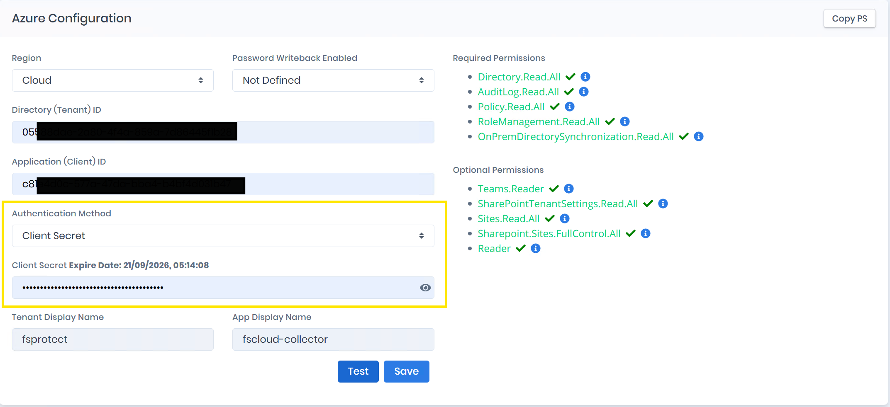Focus the Directory (Tenant) ID field

click(x=223, y=132)
